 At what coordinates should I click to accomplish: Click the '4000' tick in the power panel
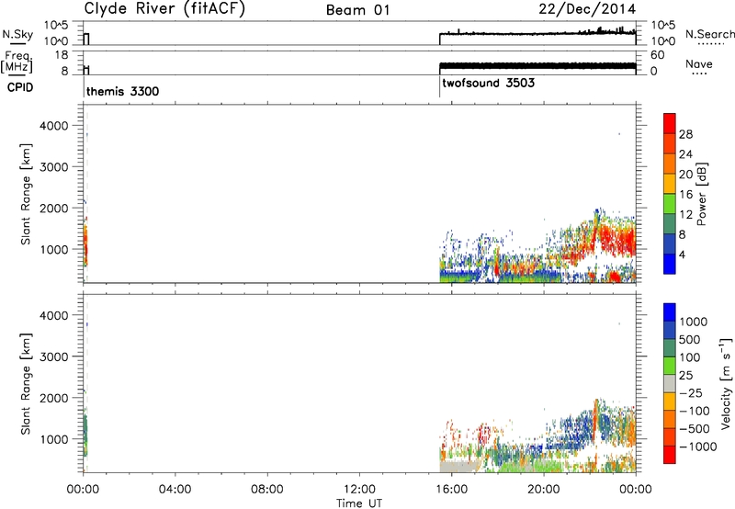point(54,126)
